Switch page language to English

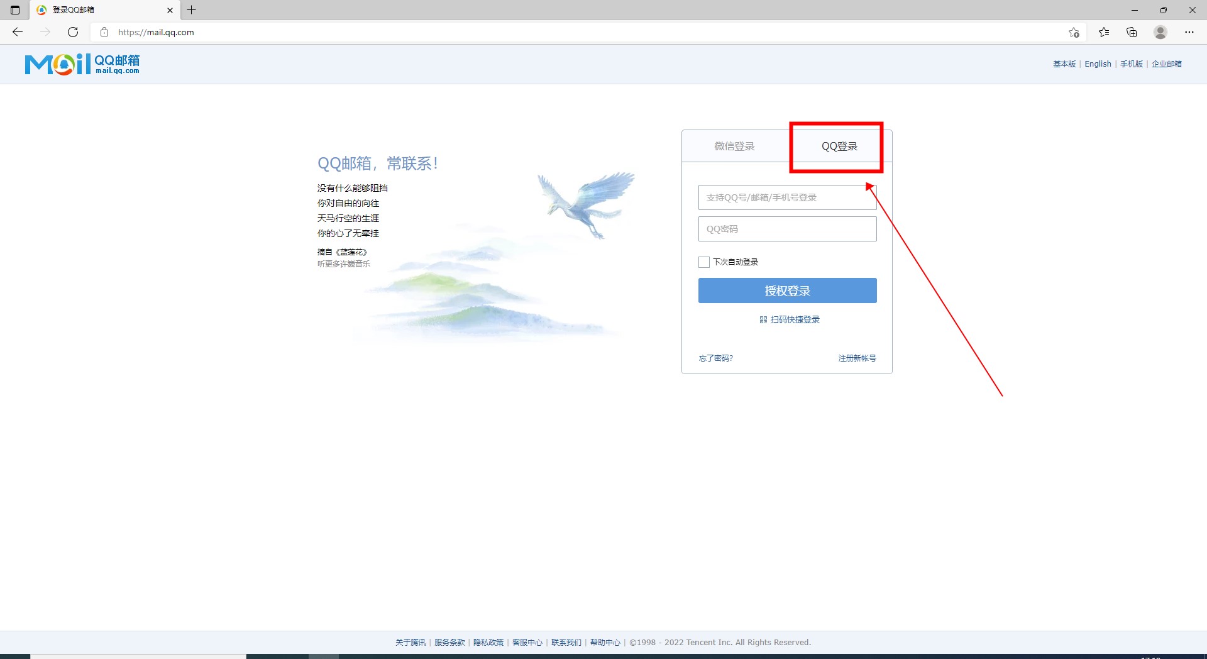coord(1097,64)
